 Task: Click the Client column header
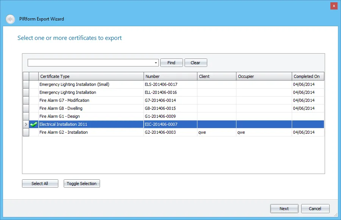pos(216,76)
